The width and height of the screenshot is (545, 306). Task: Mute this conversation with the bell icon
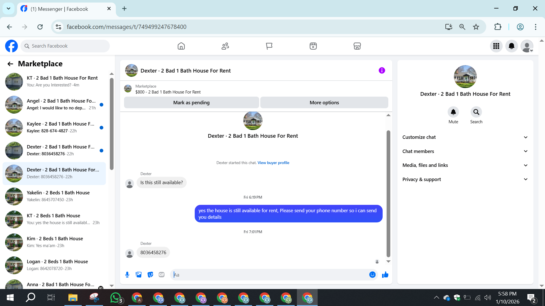453,112
